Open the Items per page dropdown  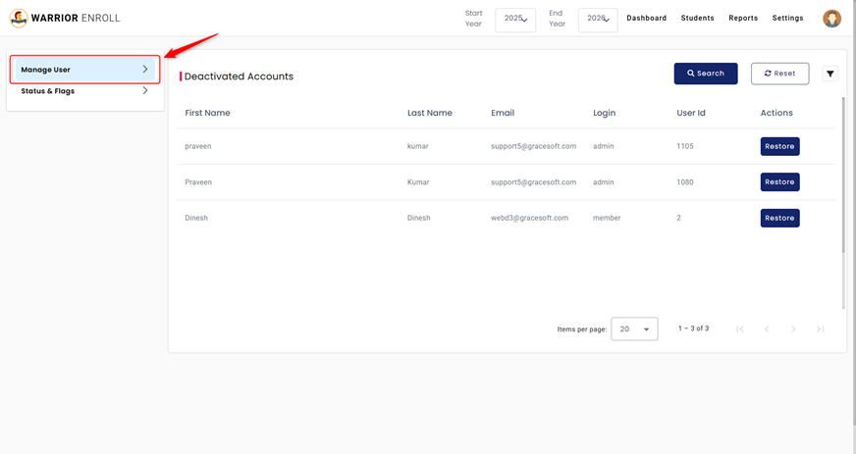[634, 329]
